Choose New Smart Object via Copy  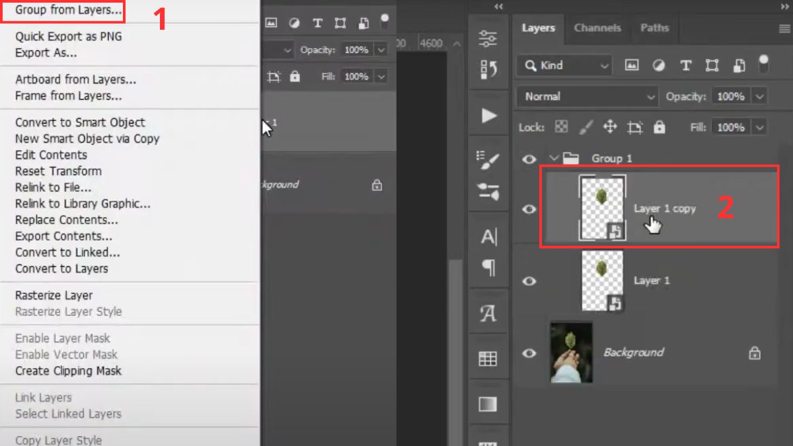pyautogui.click(x=87, y=139)
